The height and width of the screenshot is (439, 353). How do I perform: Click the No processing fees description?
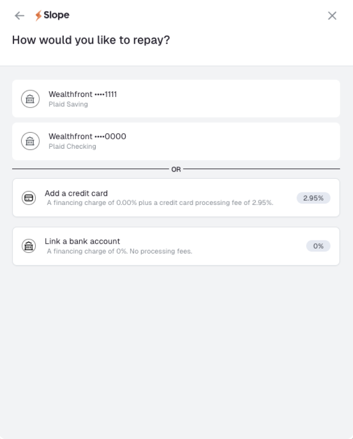(119, 251)
